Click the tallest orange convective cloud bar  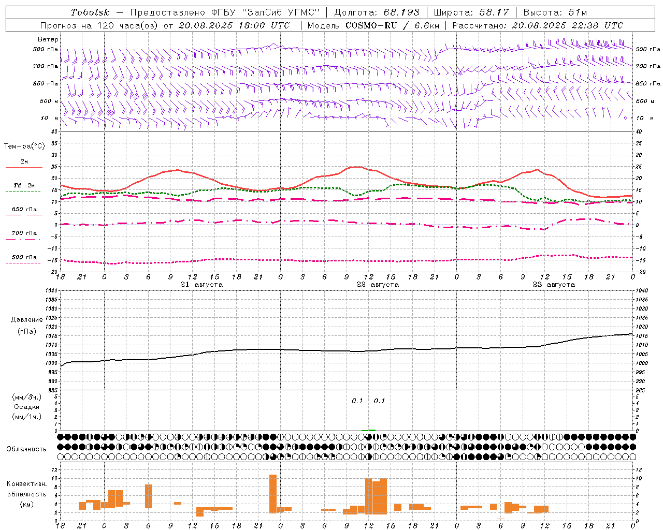273,494
